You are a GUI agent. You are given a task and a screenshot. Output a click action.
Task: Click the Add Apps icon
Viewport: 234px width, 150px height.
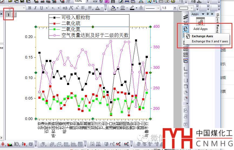click(200, 22)
